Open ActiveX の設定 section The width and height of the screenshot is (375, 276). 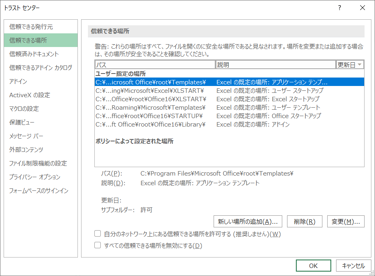[41, 95]
